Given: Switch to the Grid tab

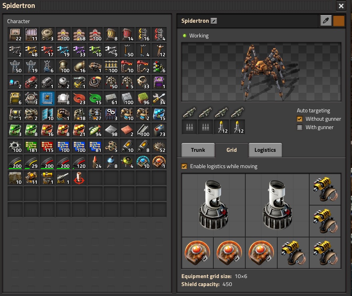Looking at the screenshot, I should (231, 150).
